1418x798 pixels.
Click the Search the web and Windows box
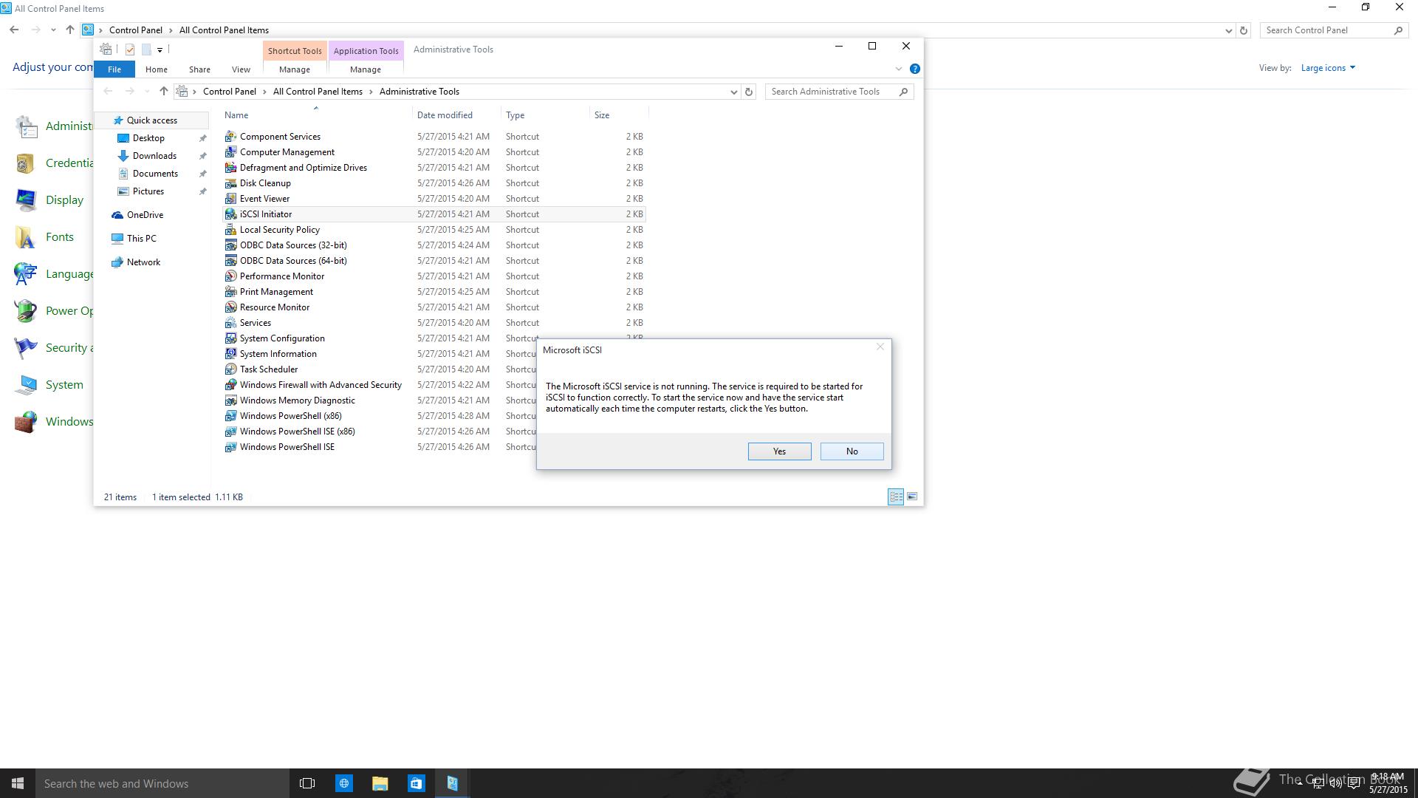[x=162, y=783]
